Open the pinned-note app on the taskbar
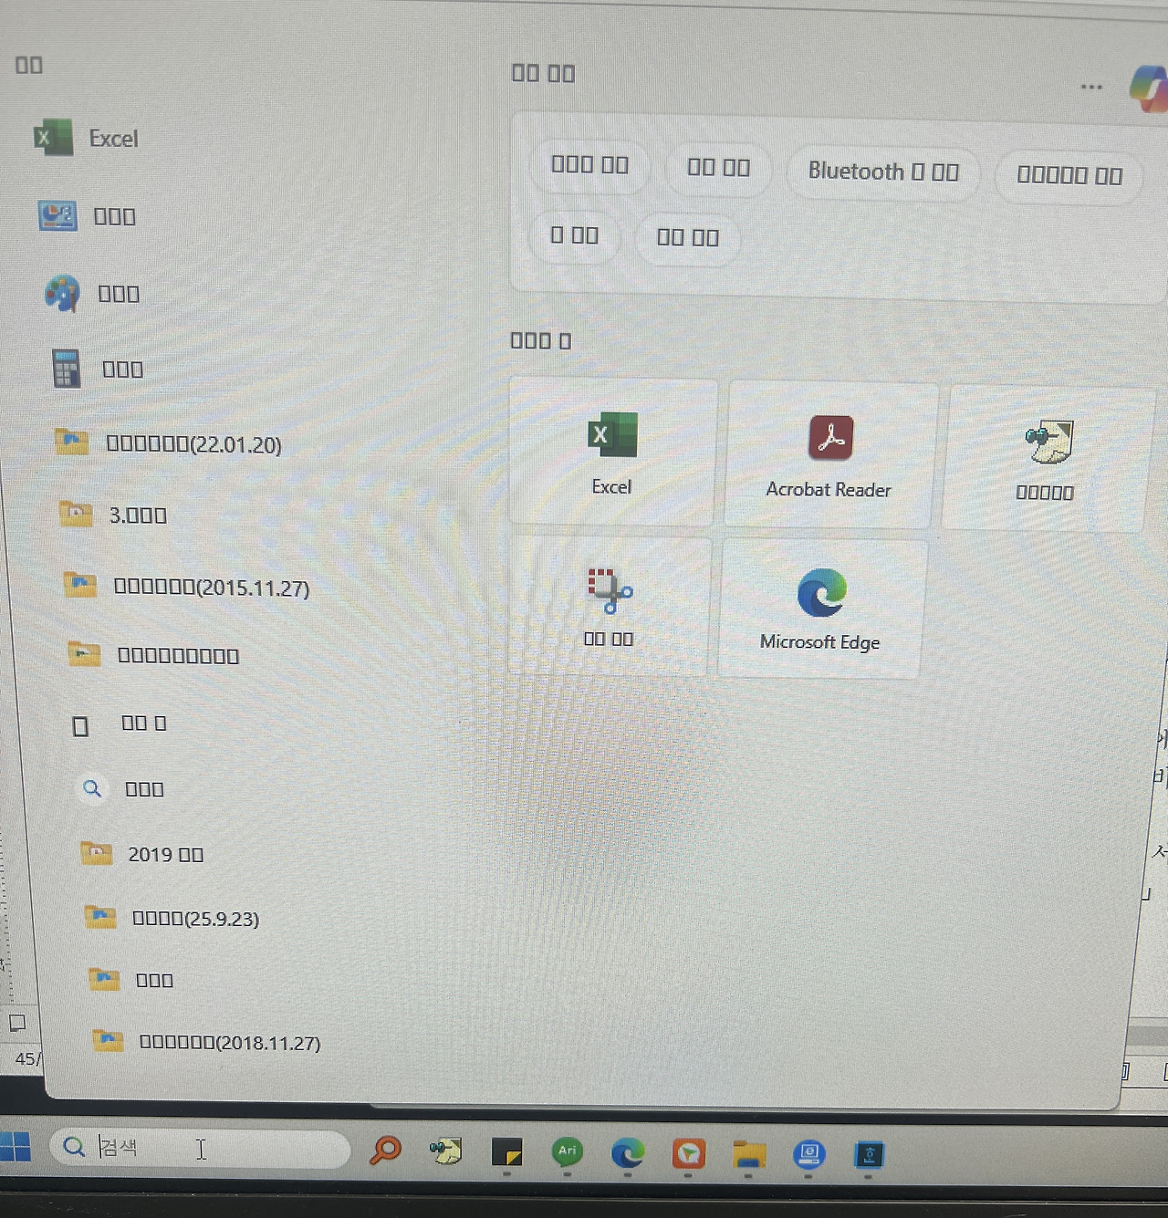The image size is (1168, 1218). click(x=446, y=1151)
